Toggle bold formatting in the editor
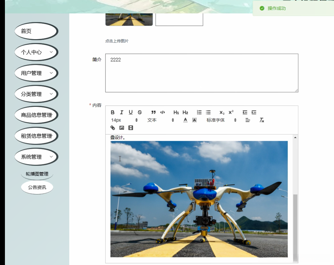This screenshot has width=334, height=265. click(x=113, y=112)
